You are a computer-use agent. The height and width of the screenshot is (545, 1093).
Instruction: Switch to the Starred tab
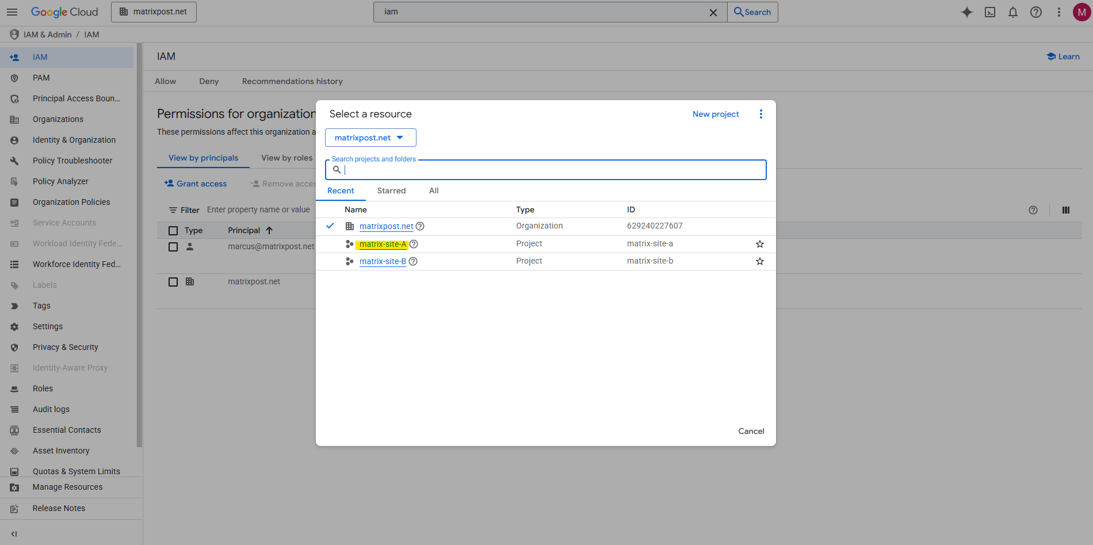[x=391, y=190]
